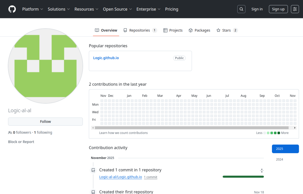This screenshot has height=194, width=303.
Task: Click the GitHub logo icon
Action: pyautogui.click(x=12, y=9)
